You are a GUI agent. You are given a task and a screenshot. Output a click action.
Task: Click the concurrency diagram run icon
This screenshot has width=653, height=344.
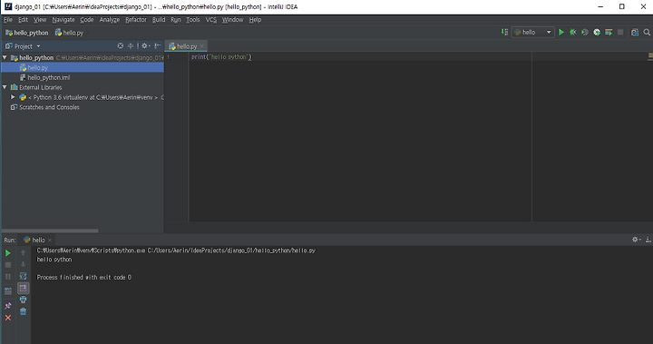click(609, 32)
